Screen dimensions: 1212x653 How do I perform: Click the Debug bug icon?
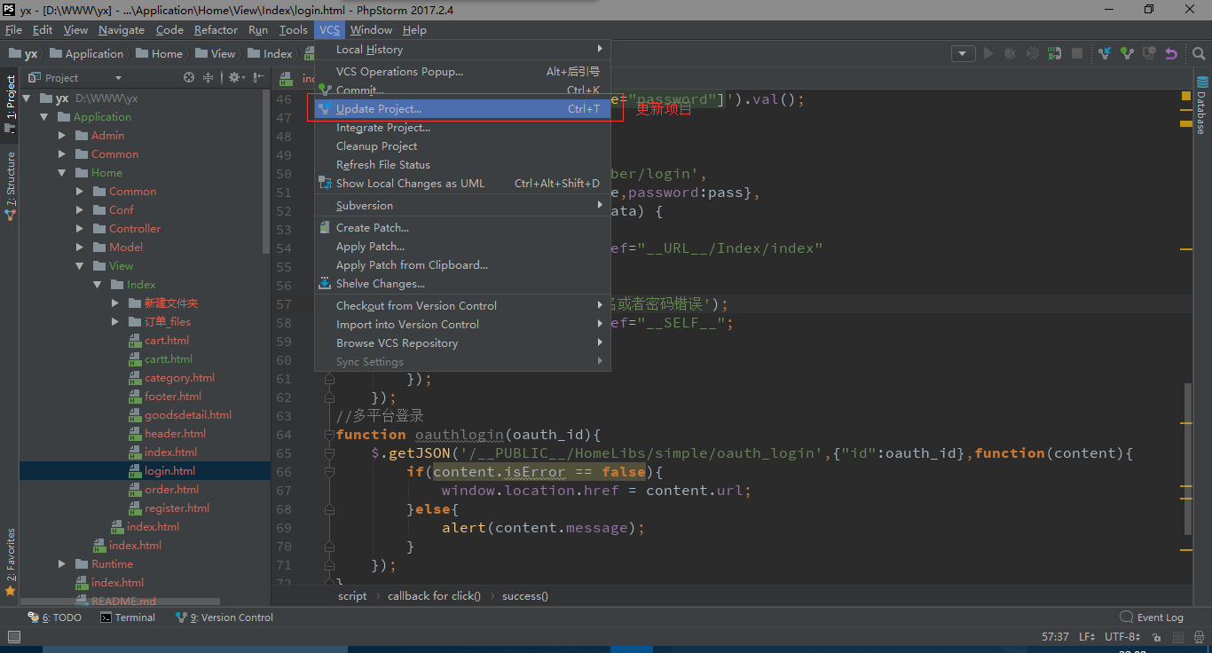1011,53
